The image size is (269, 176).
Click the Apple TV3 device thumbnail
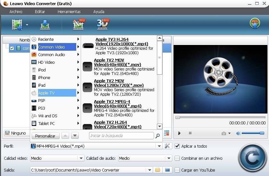[x=88, y=46]
